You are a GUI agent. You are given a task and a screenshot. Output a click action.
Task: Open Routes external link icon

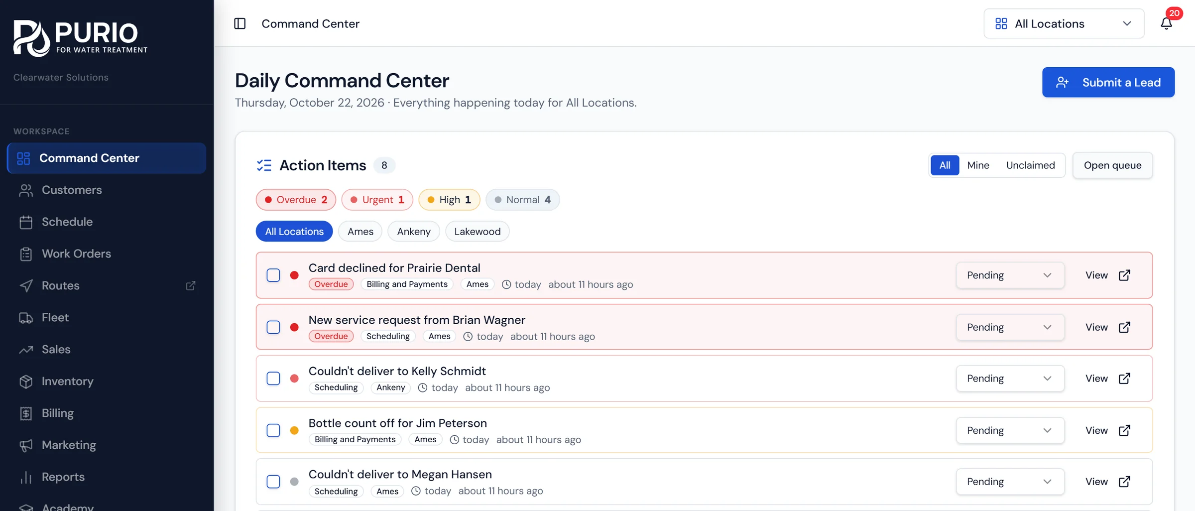click(191, 286)
